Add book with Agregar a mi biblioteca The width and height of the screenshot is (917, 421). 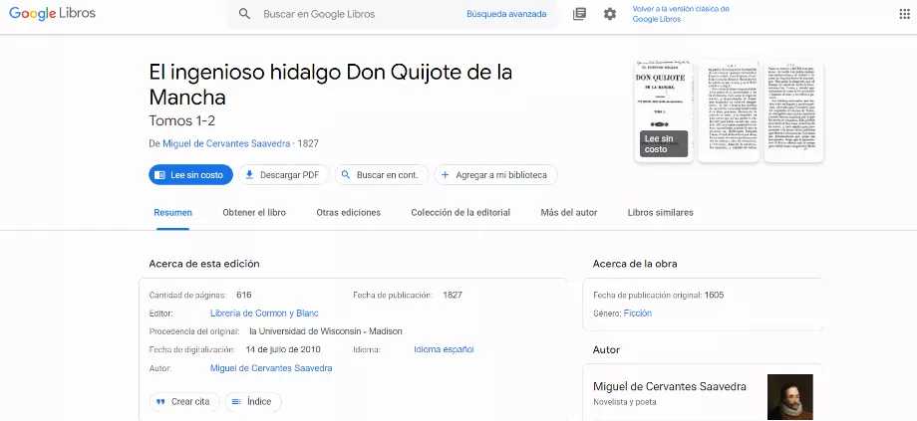(495, 174)
